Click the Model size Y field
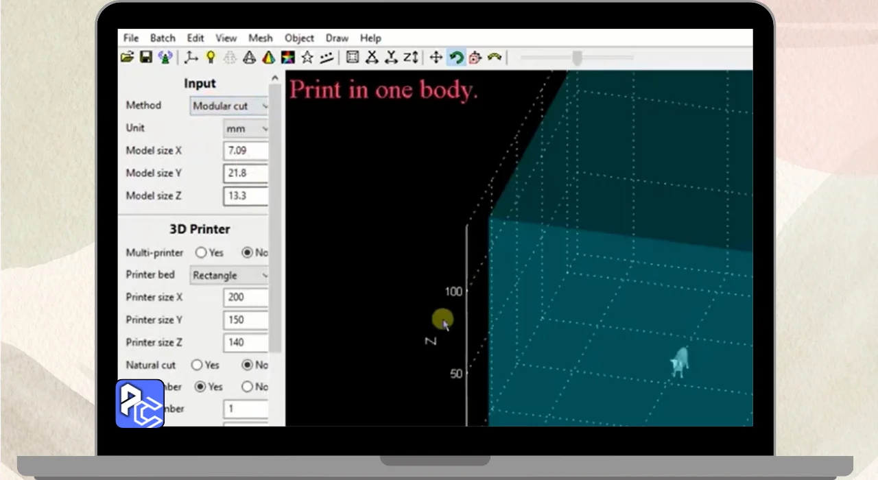 [246, 173]
